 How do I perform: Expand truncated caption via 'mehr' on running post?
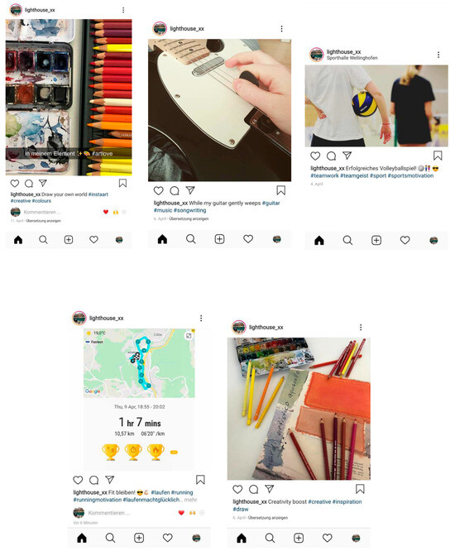(x=190, y=500)
